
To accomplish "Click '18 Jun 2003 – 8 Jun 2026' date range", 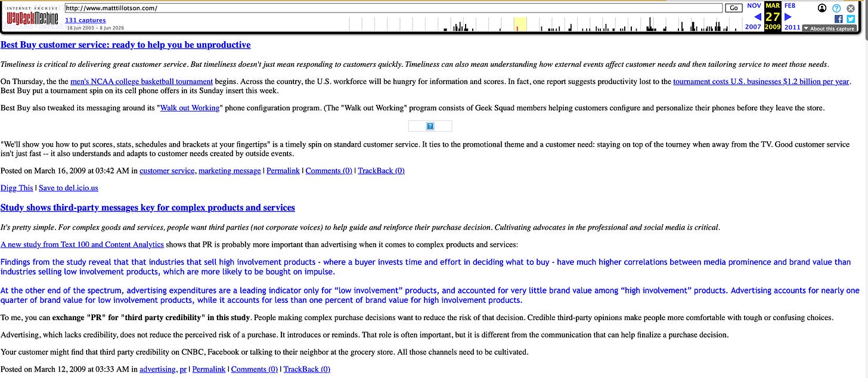I will click(x=97, y=28).
